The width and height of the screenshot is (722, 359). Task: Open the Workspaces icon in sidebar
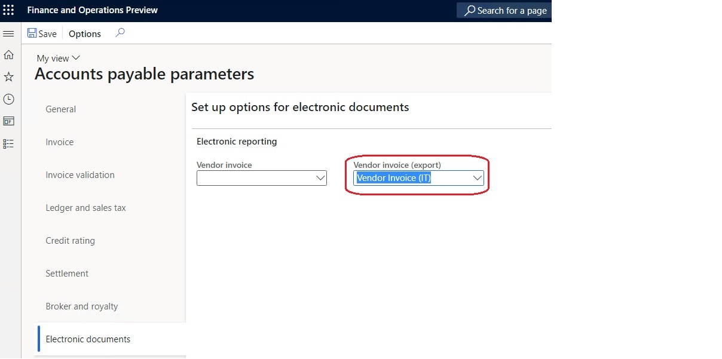coord(8,121)
